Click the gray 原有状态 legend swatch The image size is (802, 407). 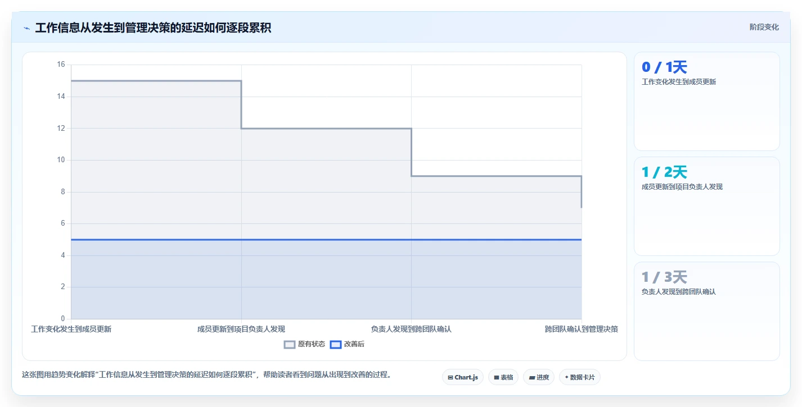tap(290, 345)
